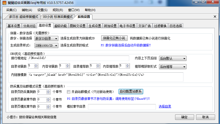
Task: Click the 确定 button
Action: click(184, 117)
